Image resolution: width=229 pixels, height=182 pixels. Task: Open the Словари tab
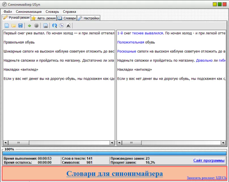[x=67, y=18]
